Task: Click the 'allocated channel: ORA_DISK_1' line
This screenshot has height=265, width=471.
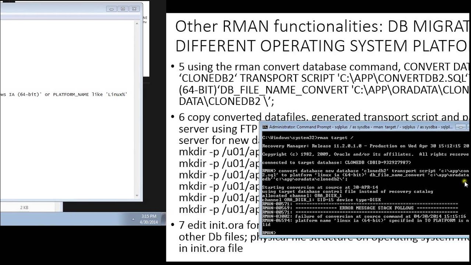Action: pyautogui.click(x=302, y=195)
